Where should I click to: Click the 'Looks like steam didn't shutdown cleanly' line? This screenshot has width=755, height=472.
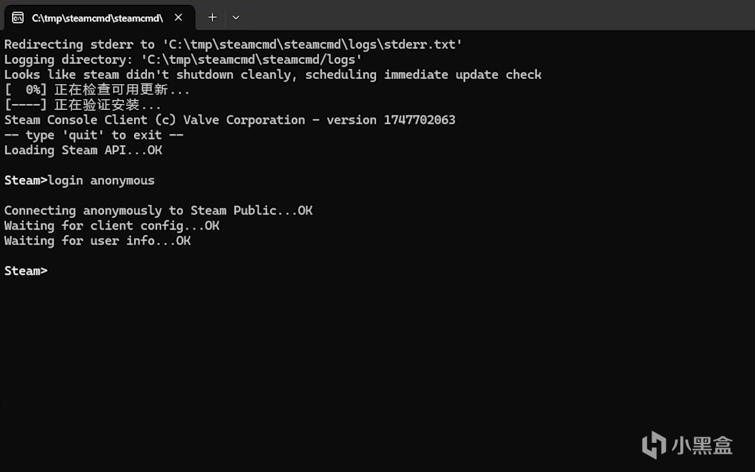click(273, 75)
